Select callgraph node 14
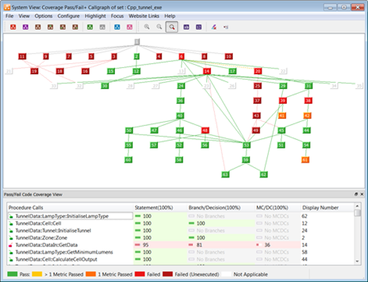 pyautogui.click(x=207, y=72)
